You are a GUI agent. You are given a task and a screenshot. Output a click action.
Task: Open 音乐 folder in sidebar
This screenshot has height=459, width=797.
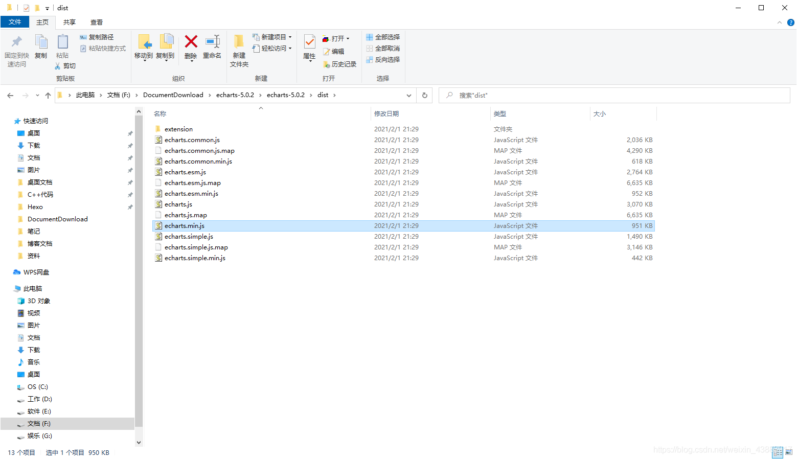pos(34,362)
